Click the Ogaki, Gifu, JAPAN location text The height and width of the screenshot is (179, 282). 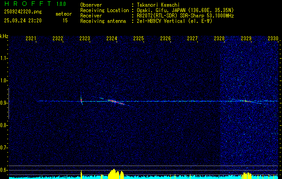tap(185, 10)
